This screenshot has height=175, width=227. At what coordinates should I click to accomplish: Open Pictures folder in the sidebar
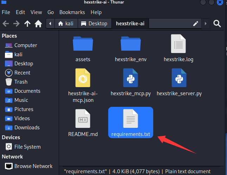coord(19,109)
